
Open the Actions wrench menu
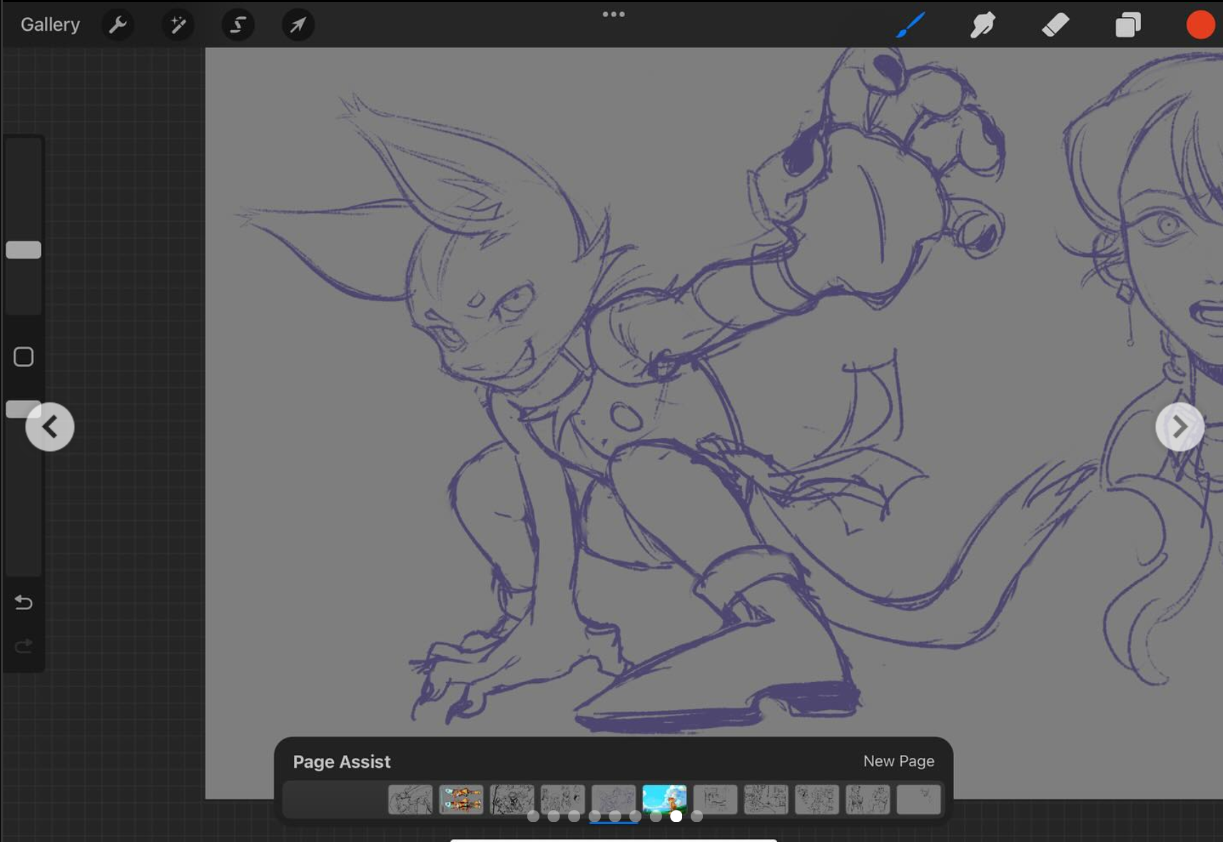pyautogui.click(x=118, y=25)
